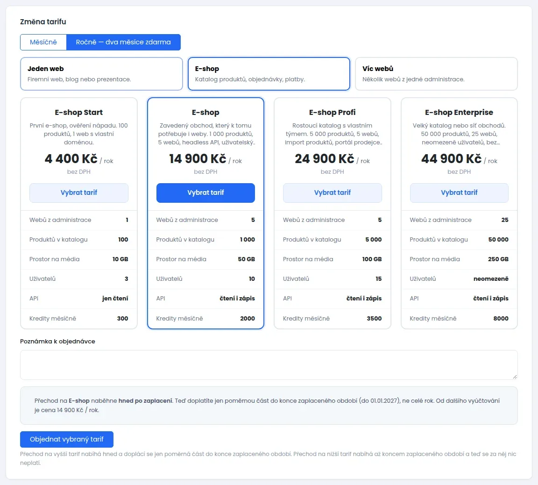The image size is (538, 485).
Task: Click the 50 000 products value
Action: point(498,240)
